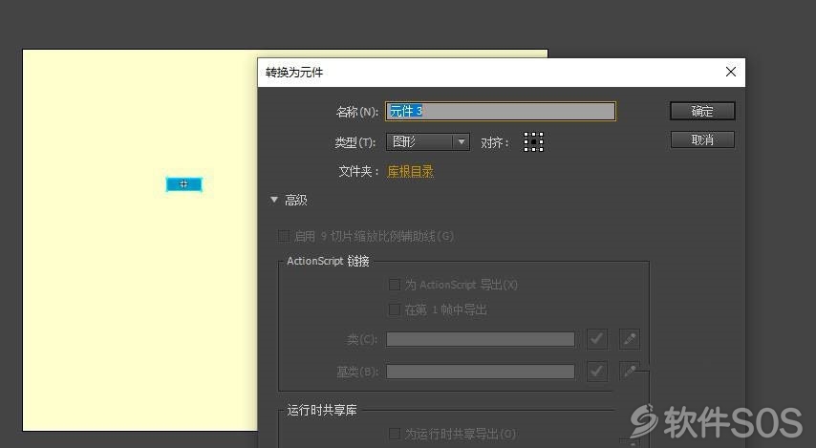
Task: Enable 9 切片缩放比例辅助线 checkbox
Action: pos(284,236)
